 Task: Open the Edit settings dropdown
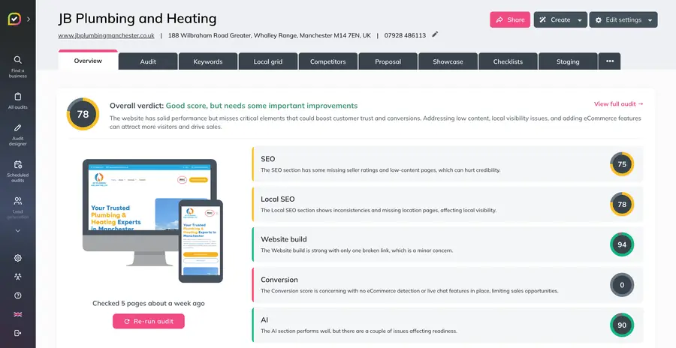[x=623, y=19]
